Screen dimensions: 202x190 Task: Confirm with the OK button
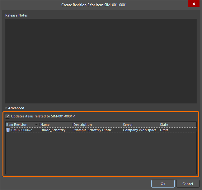point(163,183)
